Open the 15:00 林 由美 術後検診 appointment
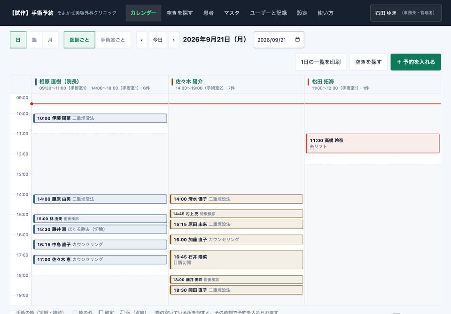The width and height of the screenshot is (451, 314). click(100, 218)
